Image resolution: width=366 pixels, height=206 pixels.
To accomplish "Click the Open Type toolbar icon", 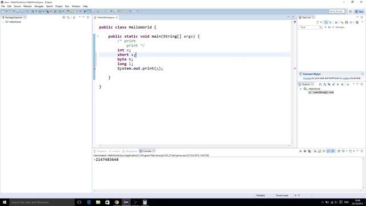I will pyautogui.click(x=68, y=11).
